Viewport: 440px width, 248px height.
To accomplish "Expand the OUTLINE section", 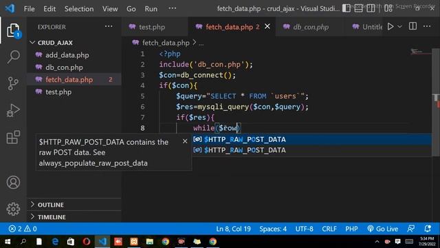I will coord(74,205).
